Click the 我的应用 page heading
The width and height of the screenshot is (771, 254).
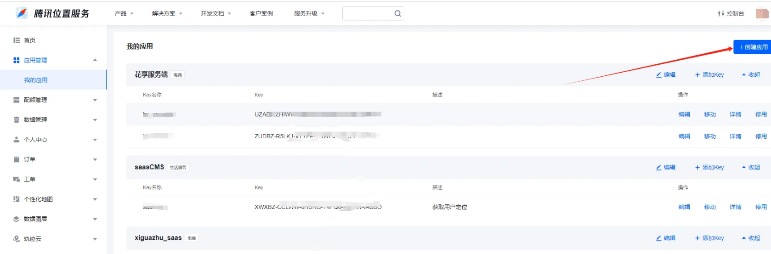click(140, 46)
